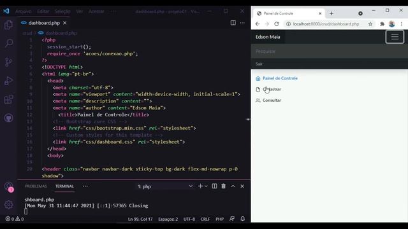Select the 'Painel de Controle' browser tab

point(289,13)
